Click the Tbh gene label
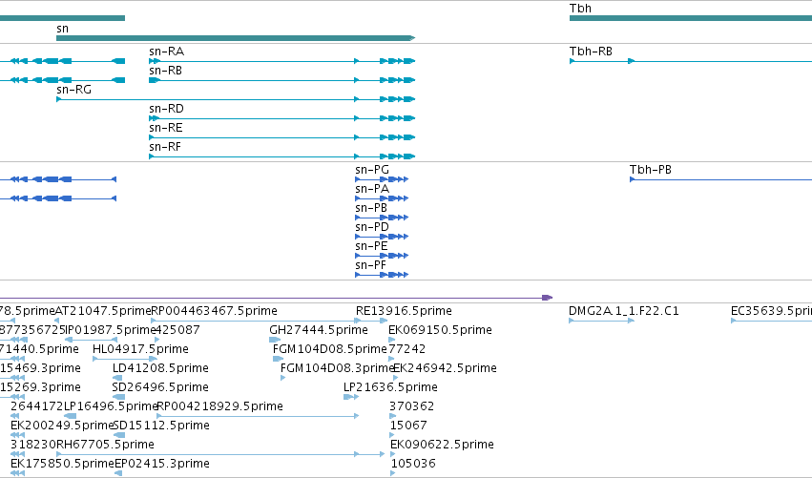The height and width of the screenshot is (478, 812). [x=580, y=9]
